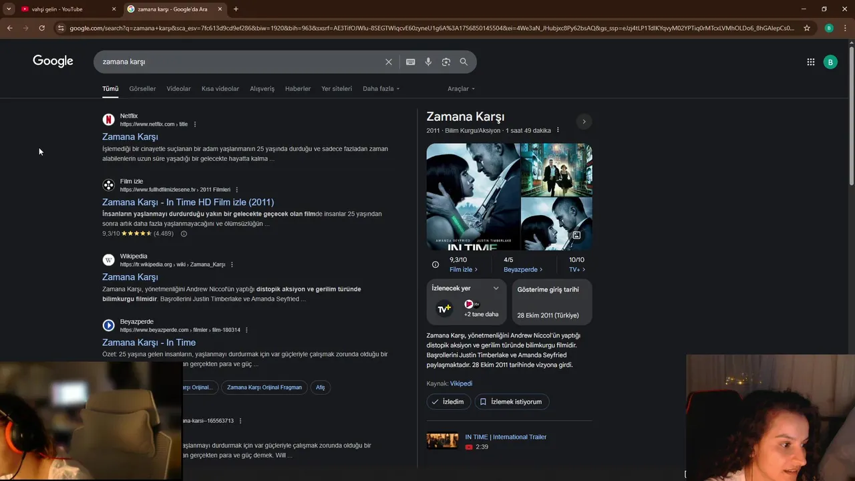Click the Afiş chip
The width and height of the screenshot is (855, 481).
point(321,387)
